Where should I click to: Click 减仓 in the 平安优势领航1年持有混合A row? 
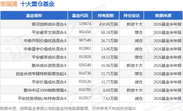(138, 98)
